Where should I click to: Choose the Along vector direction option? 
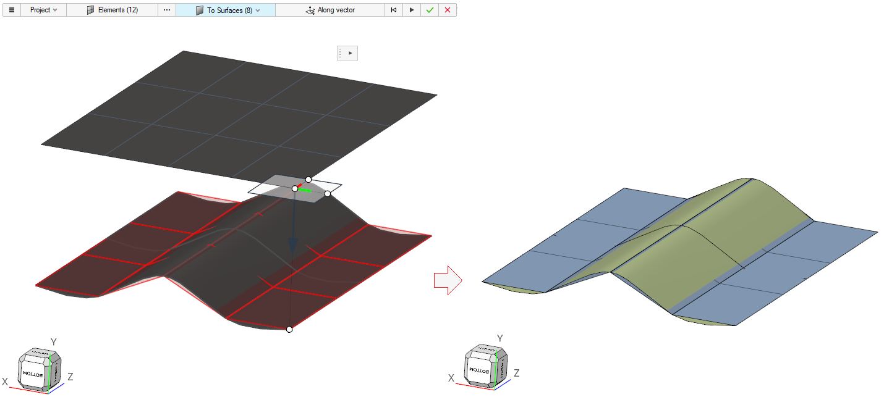[x=330, y=10]
